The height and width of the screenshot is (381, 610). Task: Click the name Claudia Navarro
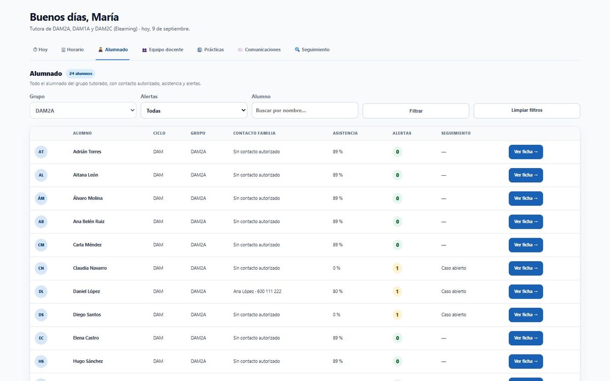90,268
